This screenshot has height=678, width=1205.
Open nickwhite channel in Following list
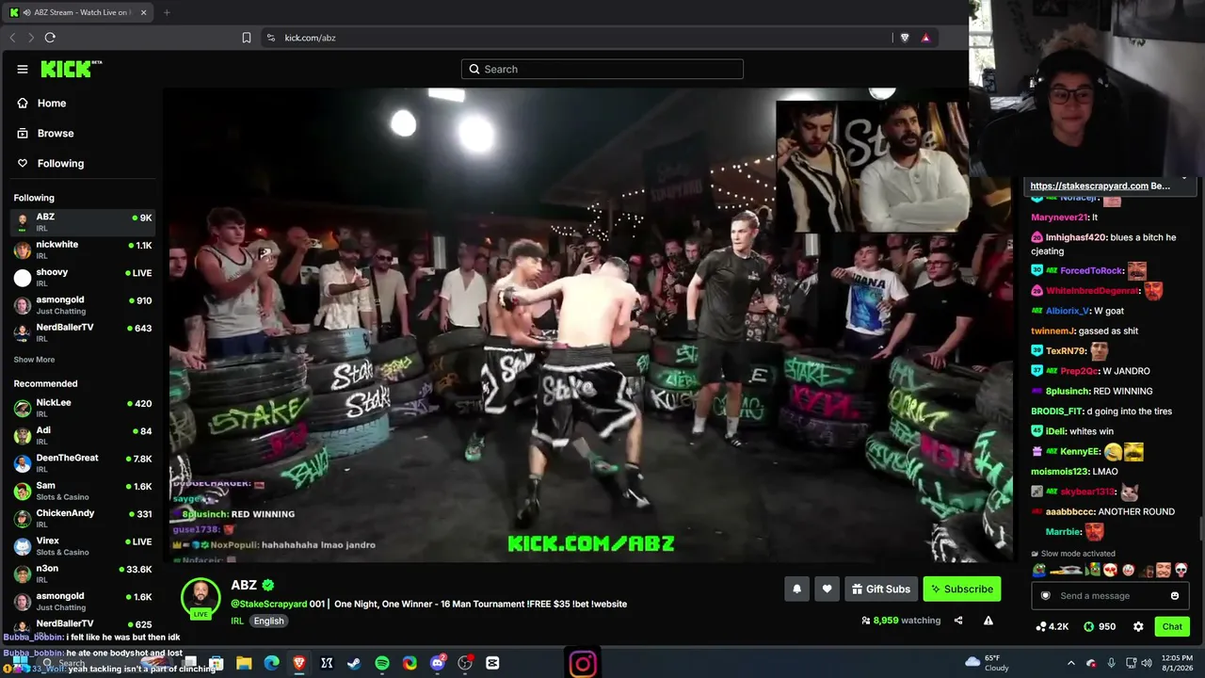(83, 250)
